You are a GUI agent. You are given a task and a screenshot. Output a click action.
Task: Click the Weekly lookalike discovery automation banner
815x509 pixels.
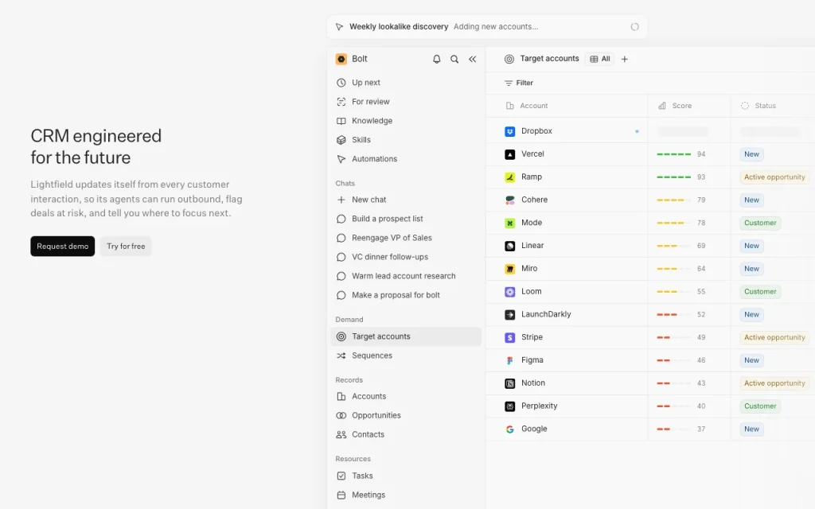[x=487, y=27]
